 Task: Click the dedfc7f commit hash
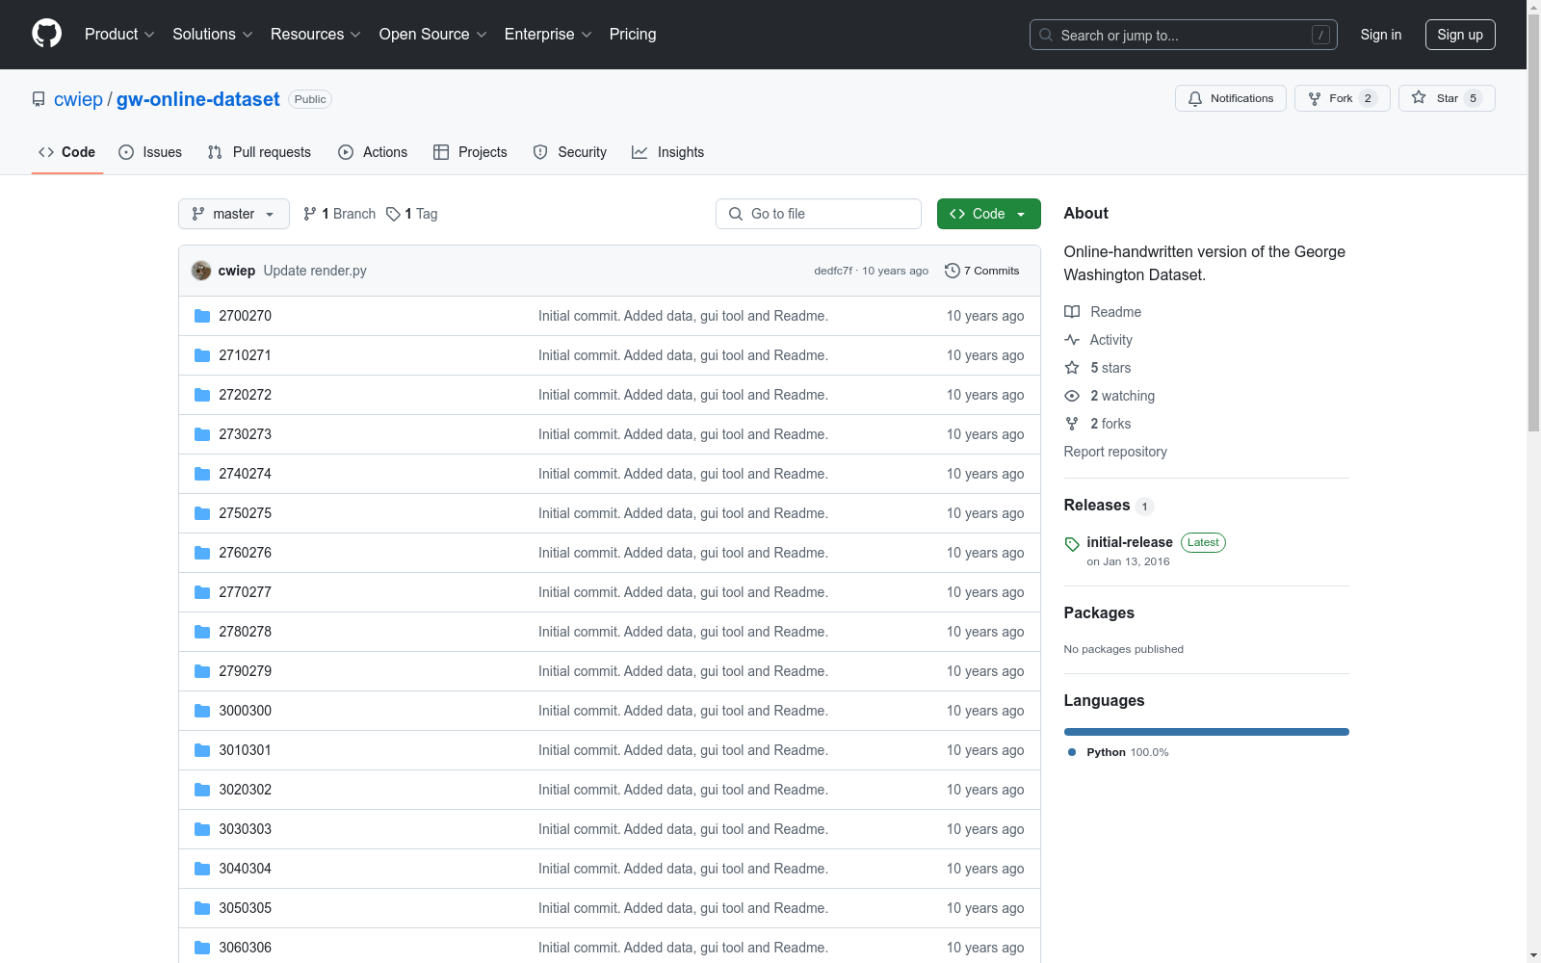pyautogui.click(x=833, y=271)
